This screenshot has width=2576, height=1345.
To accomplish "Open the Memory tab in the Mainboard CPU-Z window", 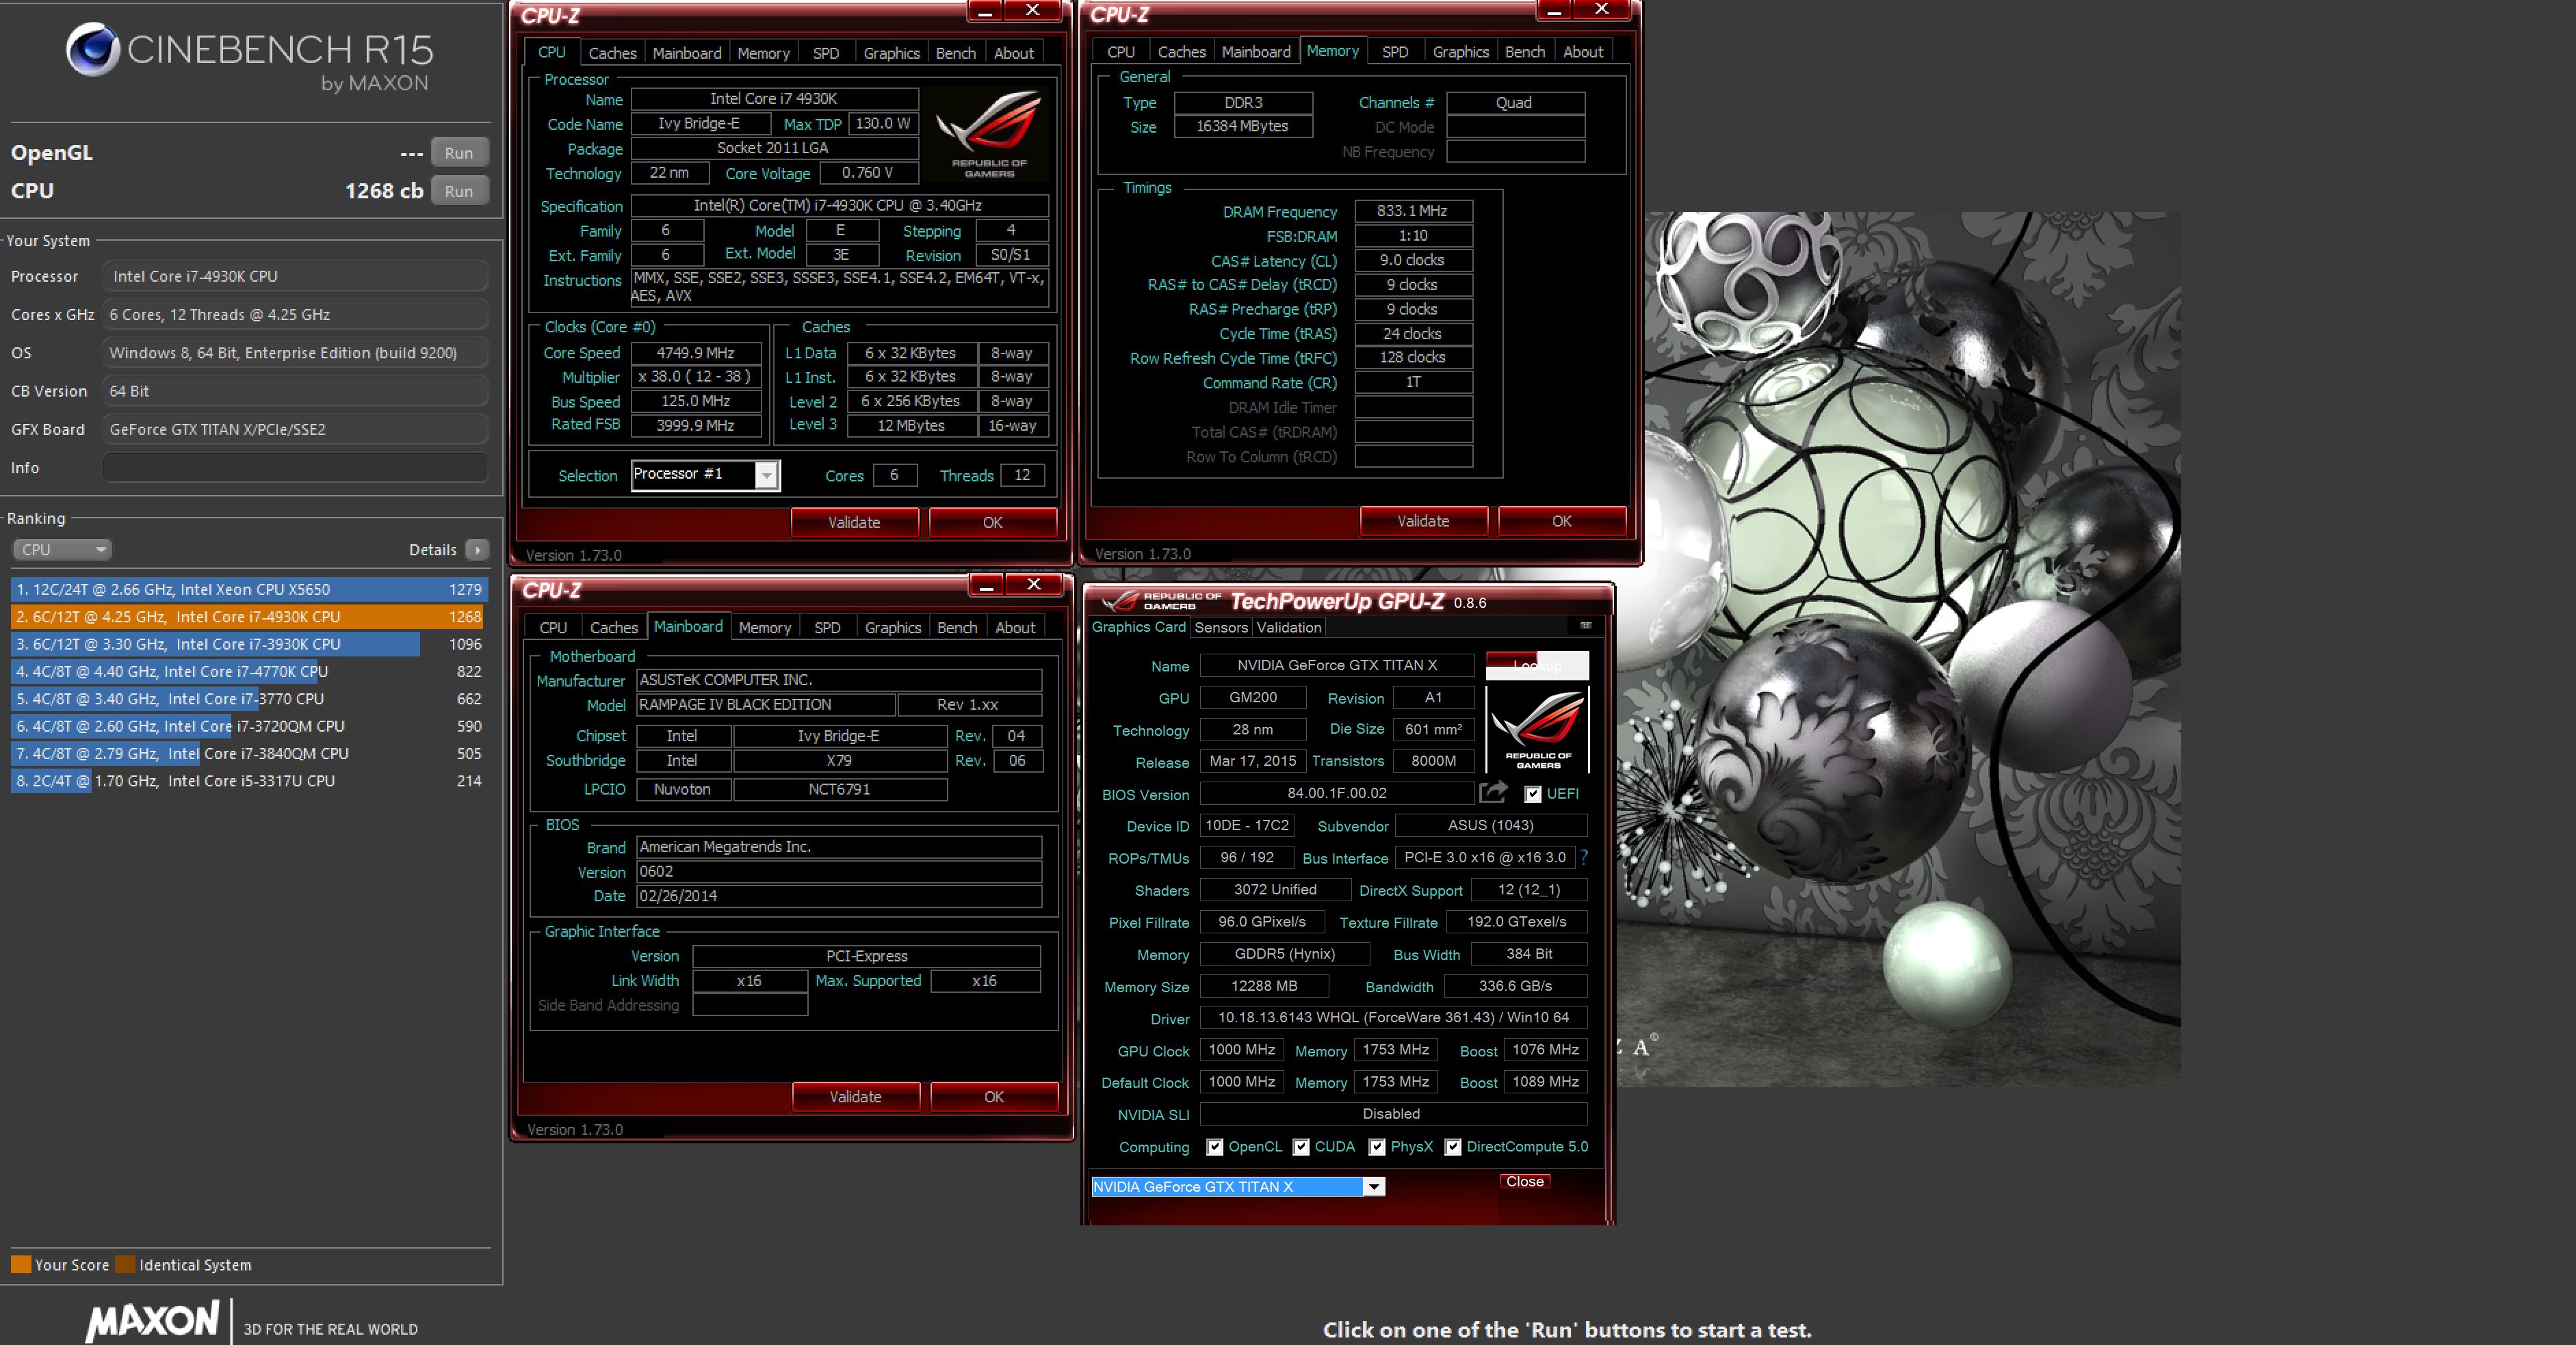I will [x=764, y=628].
